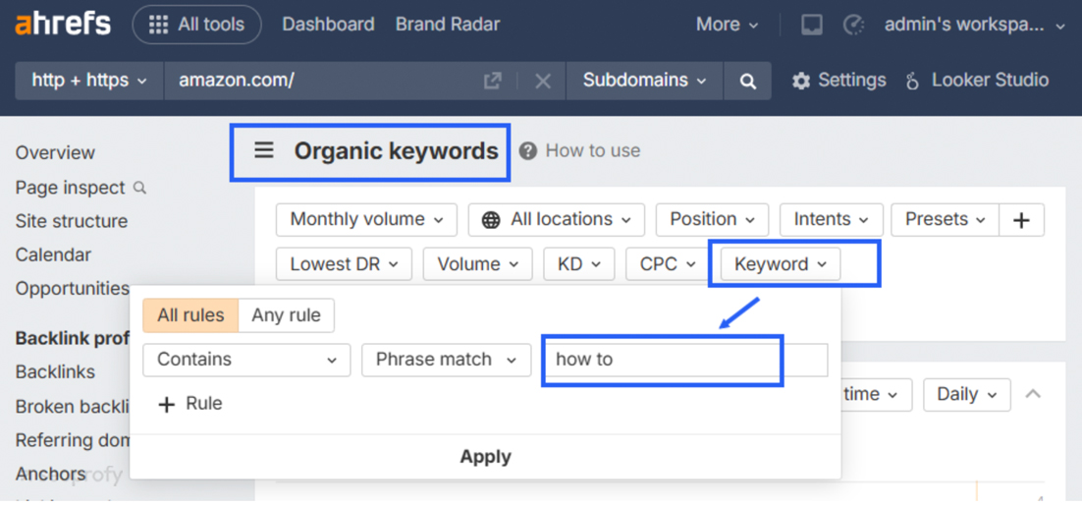Select the Any rule toggle
The width and height of the screenshot is (1082, 507).
point(286,315)
